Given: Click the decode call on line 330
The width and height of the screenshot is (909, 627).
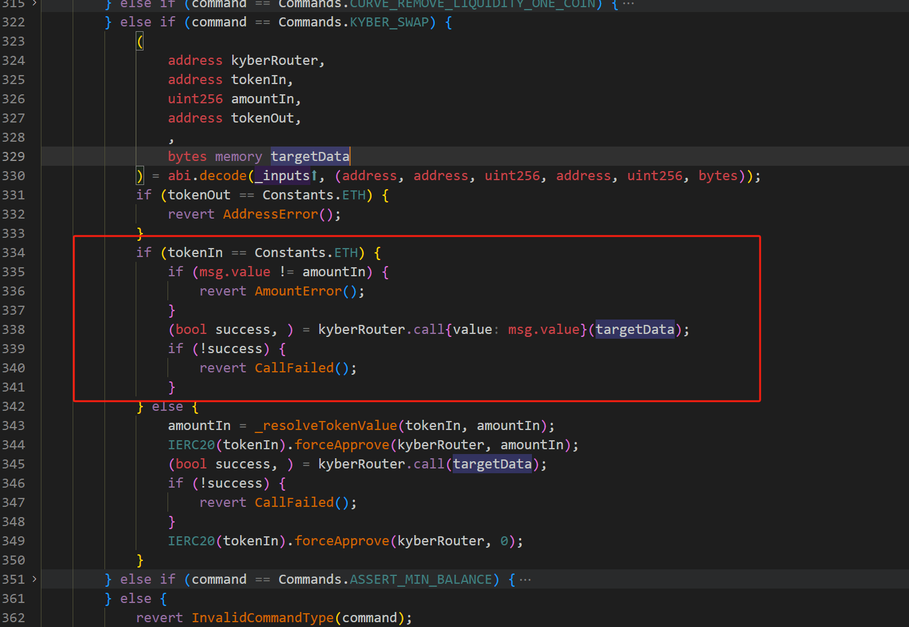Looking at the screenshot, I should pos(223,176).
